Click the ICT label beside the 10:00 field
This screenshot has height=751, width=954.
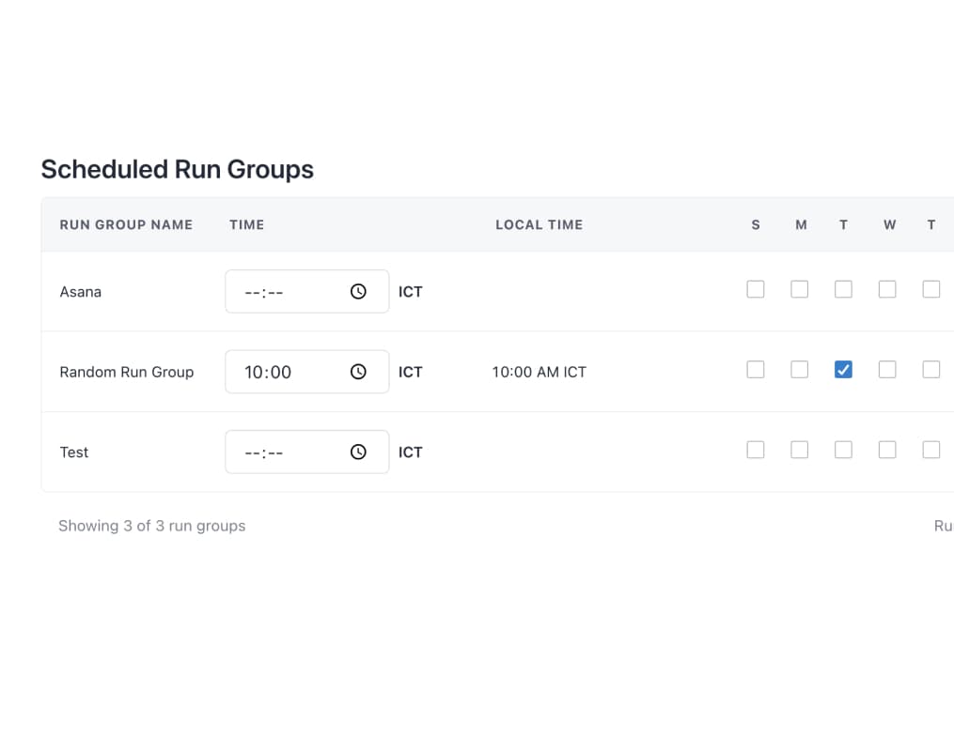[x=410, y=372]
